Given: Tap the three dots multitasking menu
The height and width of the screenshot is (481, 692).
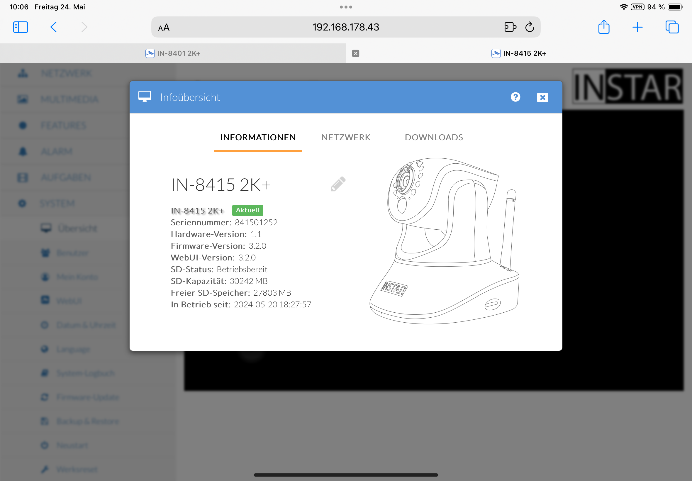Looking at the screenshot, I should tap(345, 7).
